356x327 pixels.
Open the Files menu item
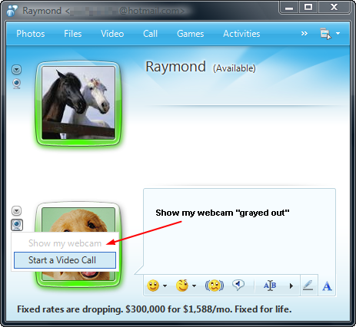click(73, 34)
